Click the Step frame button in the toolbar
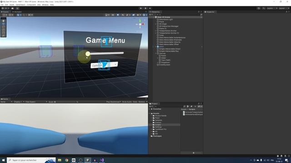Viewport: 291px width, 163px height. coord(150,8)
